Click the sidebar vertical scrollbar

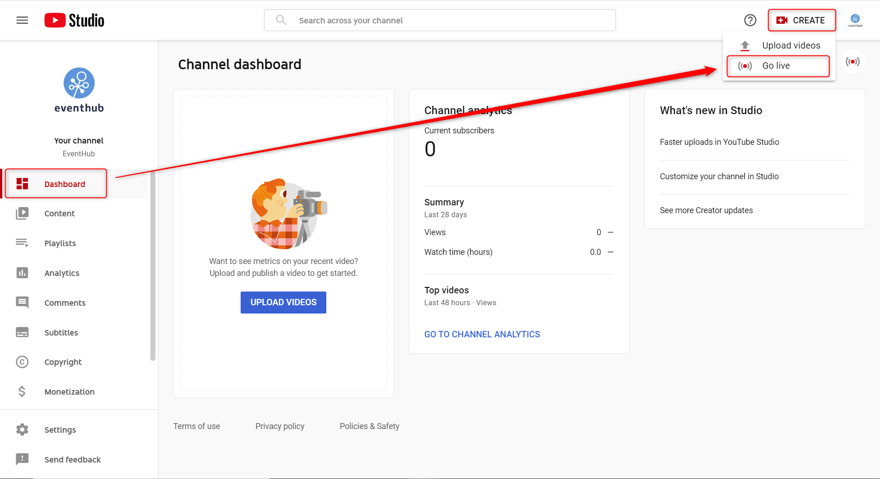(153, 266)
